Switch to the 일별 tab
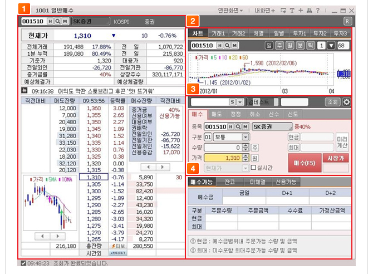 pos(279,33)
